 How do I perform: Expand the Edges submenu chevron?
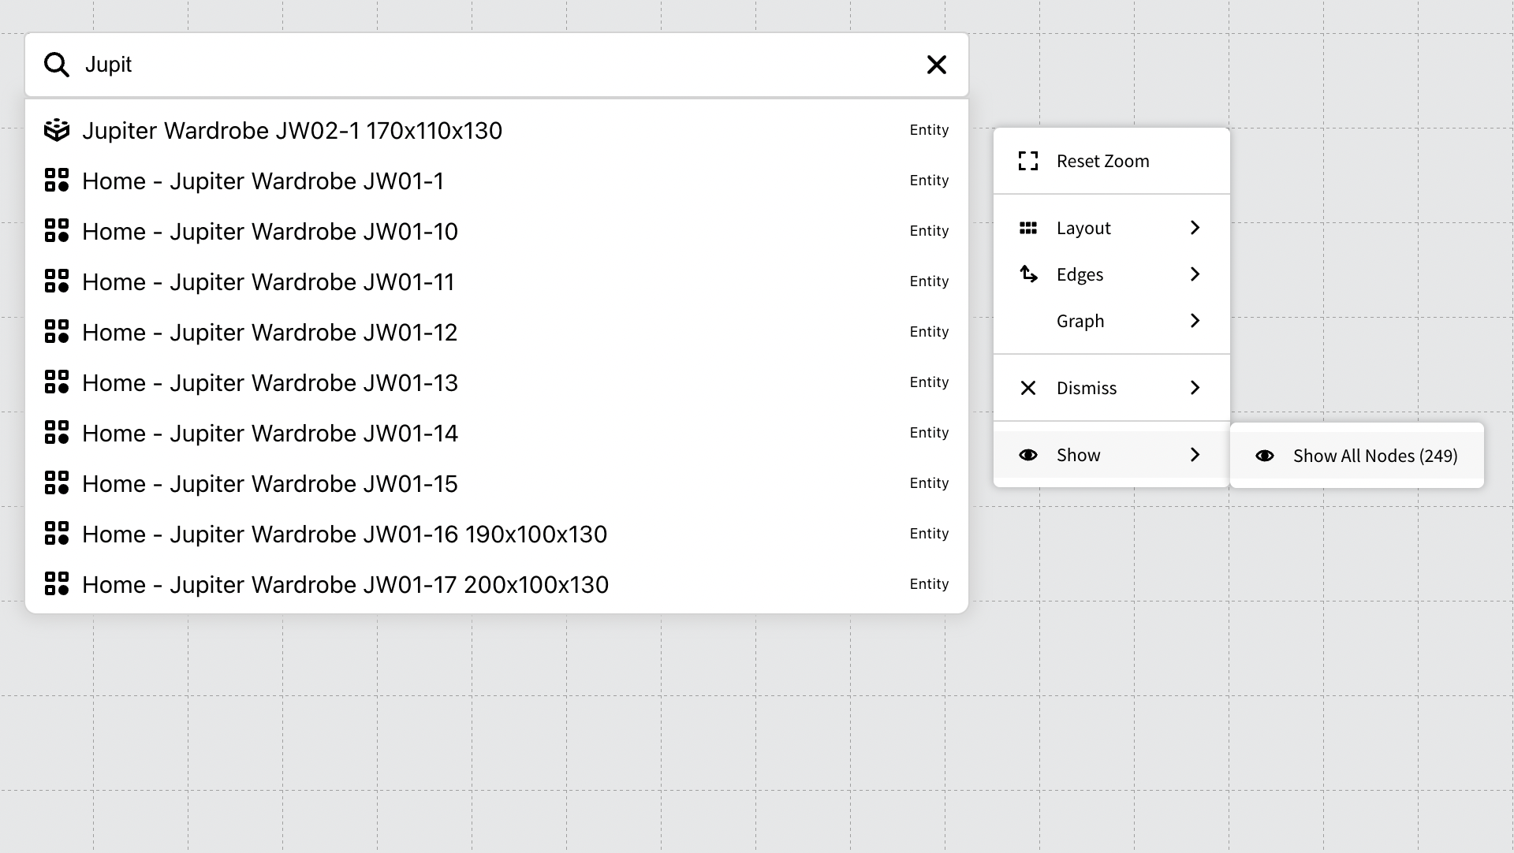coord(1195,274)
